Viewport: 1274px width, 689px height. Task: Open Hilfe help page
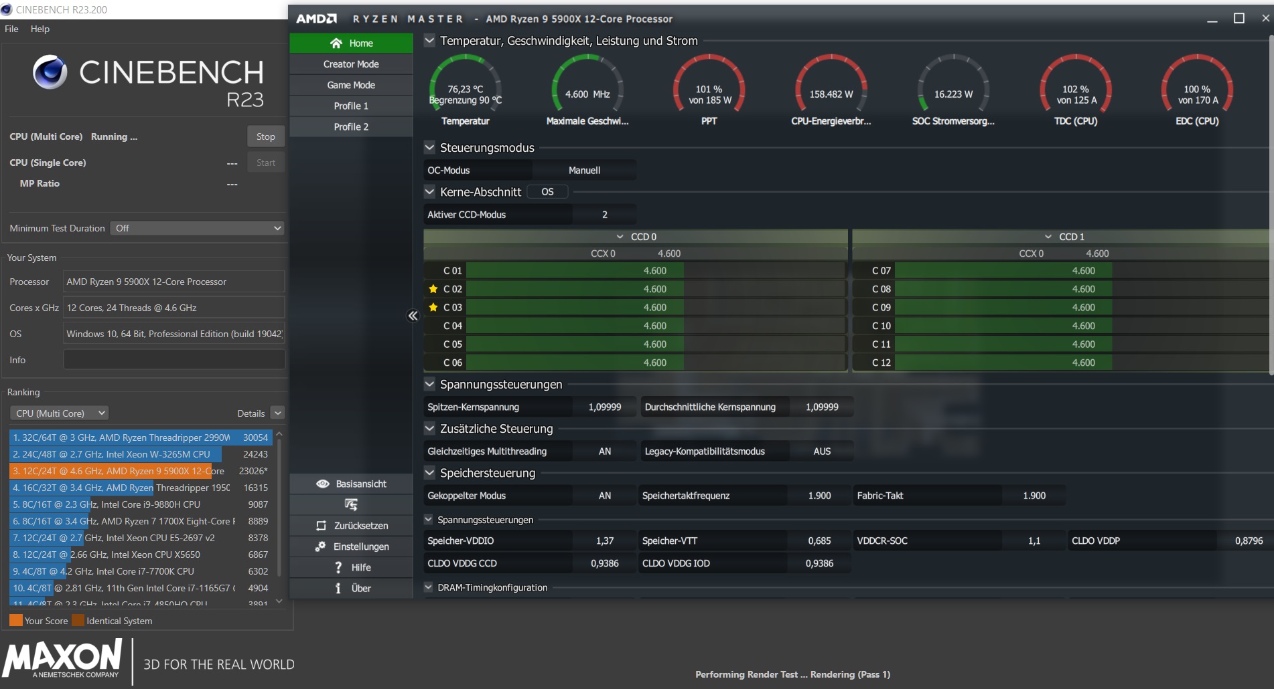pyautogui.click(x=351, y=567)
